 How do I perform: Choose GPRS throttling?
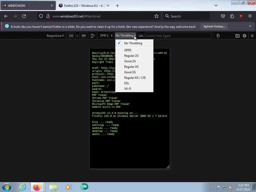(x=134, y=50)
